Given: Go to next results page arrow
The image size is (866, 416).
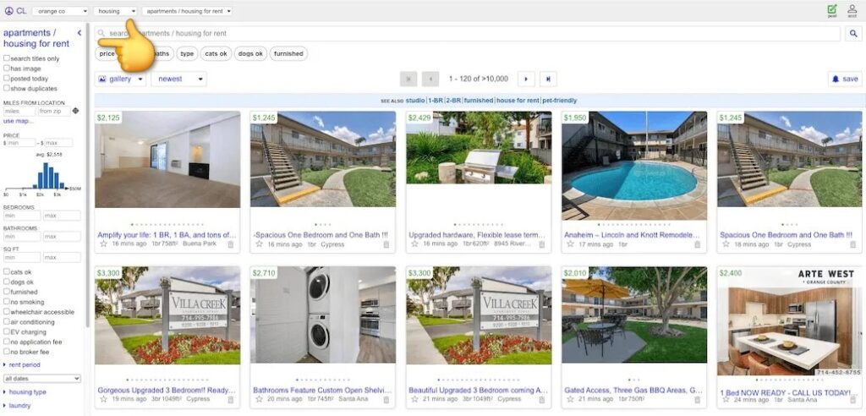Looking at the screenshot, I should tap(526, 79).
